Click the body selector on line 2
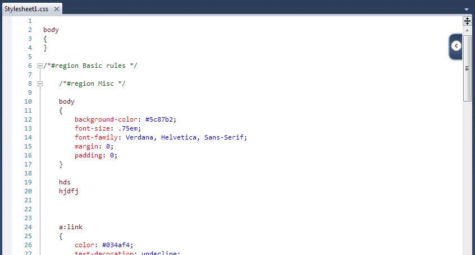The image size is (475, 255). pyautogui.click(x=51, y=30)
